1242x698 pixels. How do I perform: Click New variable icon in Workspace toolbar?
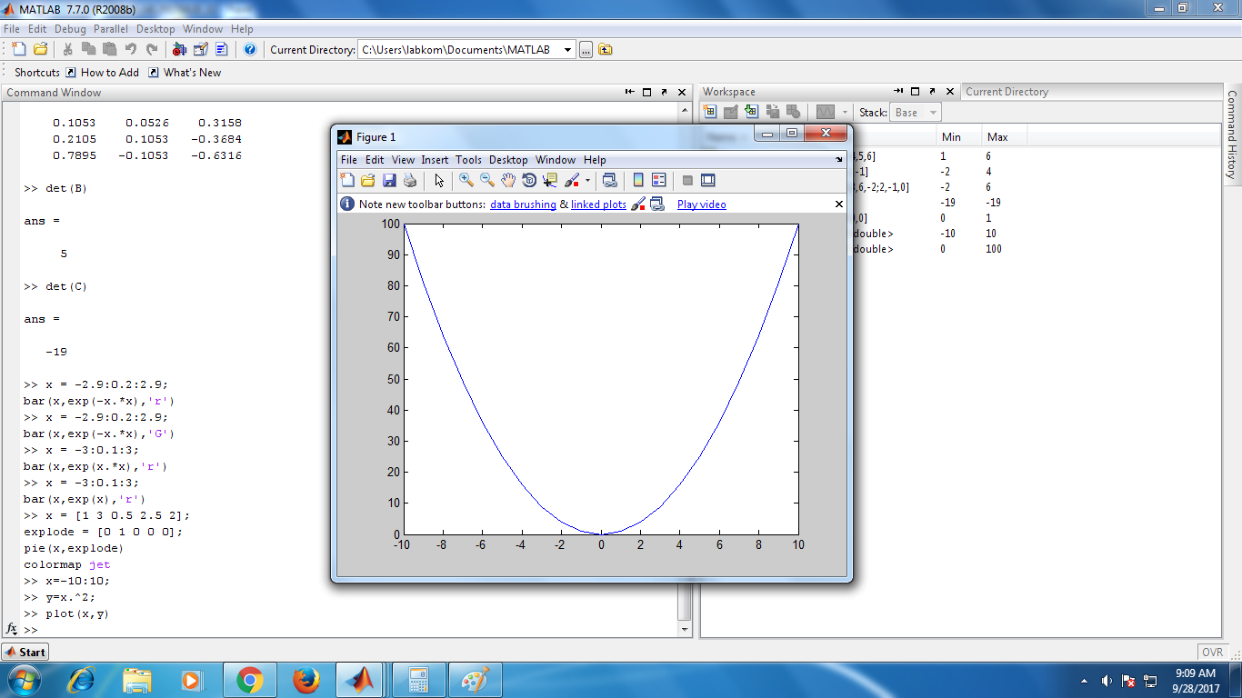[x=709, y=112]
